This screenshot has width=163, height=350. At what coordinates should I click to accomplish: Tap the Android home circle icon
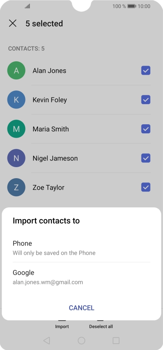(81, 341)
